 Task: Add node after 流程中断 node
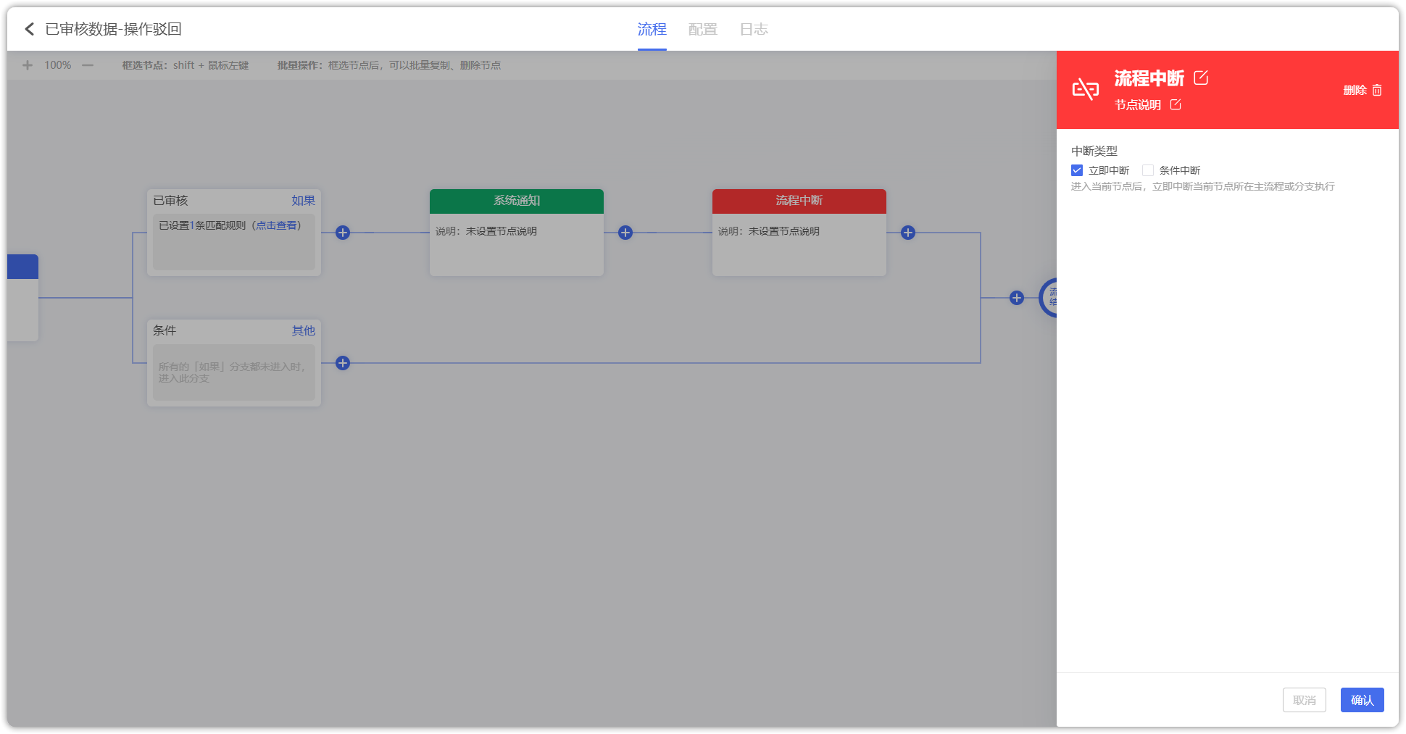908,233
